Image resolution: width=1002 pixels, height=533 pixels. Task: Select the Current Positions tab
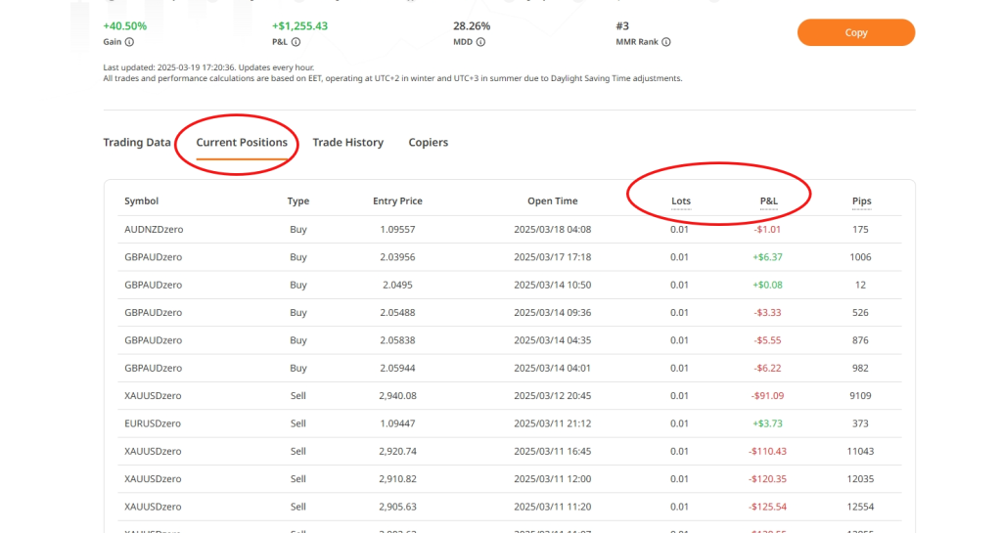tap(242, 143)
